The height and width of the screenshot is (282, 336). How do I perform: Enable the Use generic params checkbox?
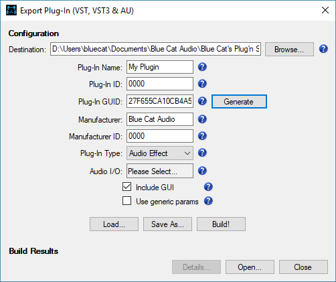[x=127, y=200]
